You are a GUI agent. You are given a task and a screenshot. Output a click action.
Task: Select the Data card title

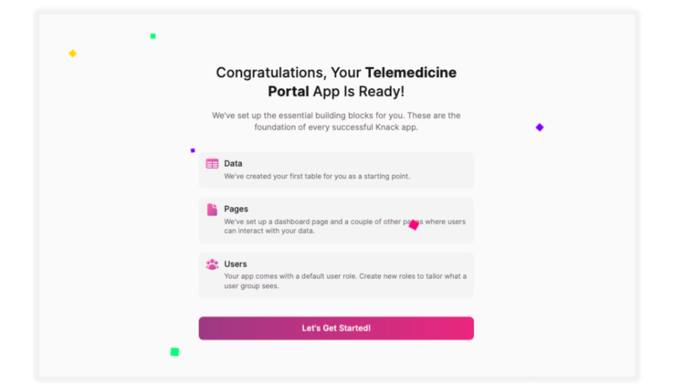(x=233, y=164)
